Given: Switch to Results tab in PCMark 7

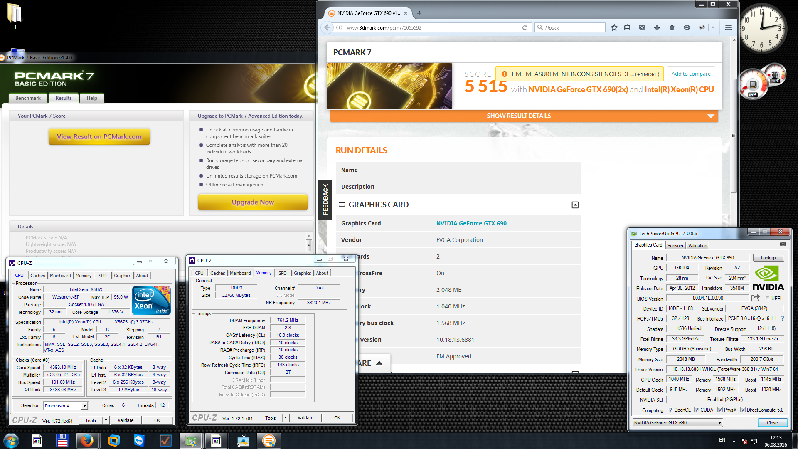Looking at the screenshot, I should (x=64, y=98).
